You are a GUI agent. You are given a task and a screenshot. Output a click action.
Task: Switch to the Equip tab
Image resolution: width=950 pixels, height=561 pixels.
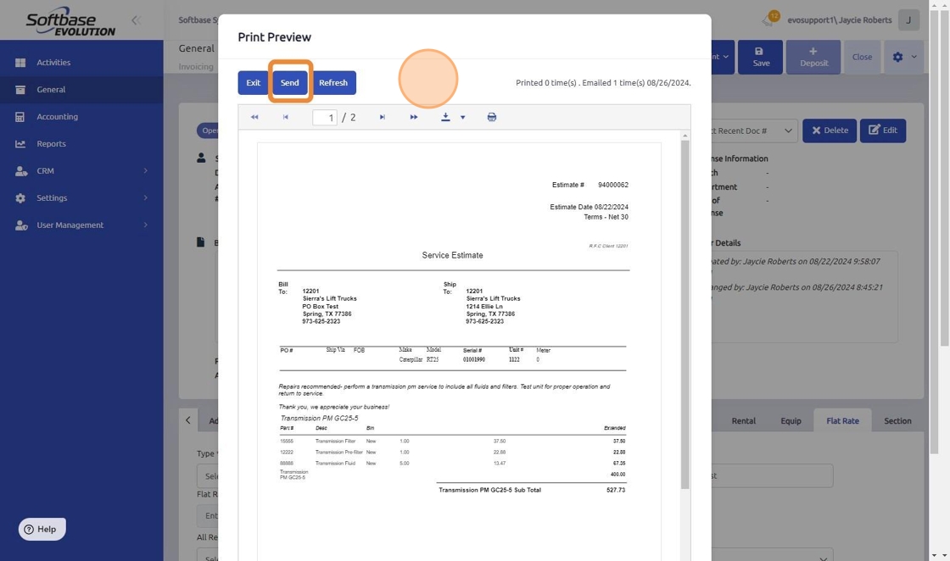click(x=791, y=420)
